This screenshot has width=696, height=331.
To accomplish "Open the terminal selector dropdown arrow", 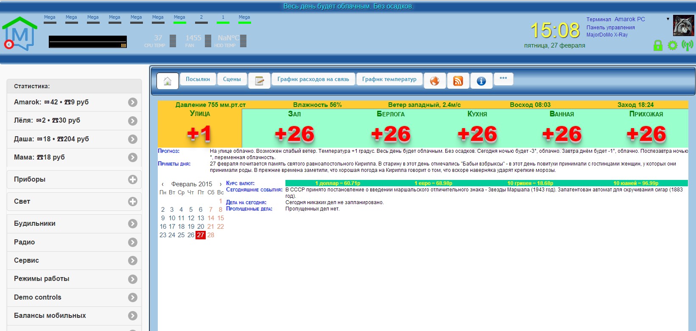I will click(x=668, y=19).
